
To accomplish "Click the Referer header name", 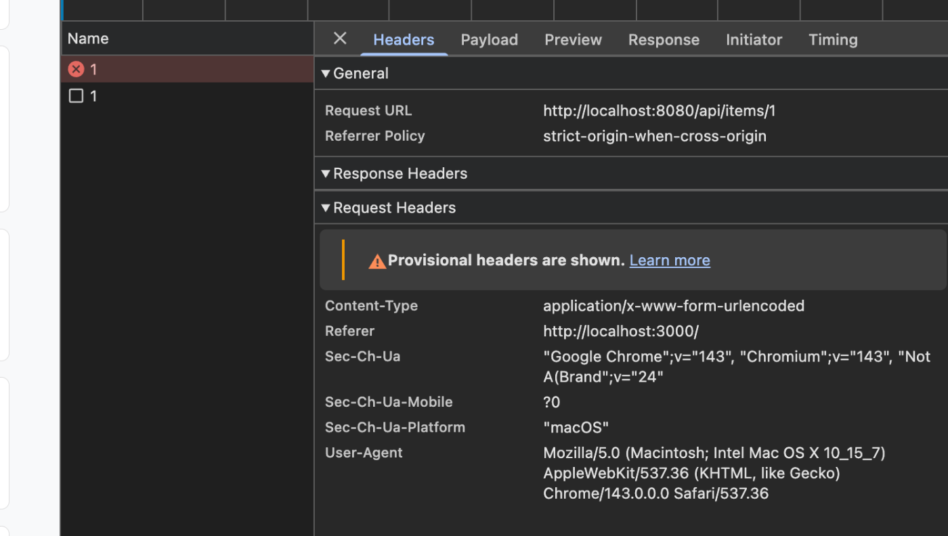I will (349, 332).
